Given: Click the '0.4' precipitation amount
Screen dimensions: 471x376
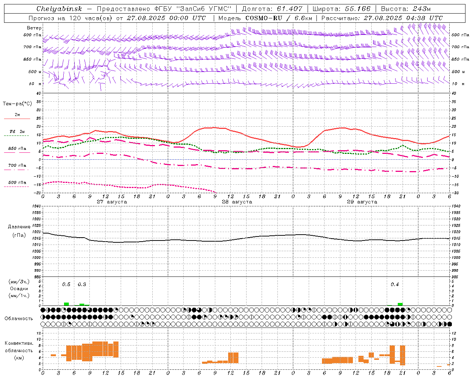Looking at the screenshot, I should [x=395, y=285].
